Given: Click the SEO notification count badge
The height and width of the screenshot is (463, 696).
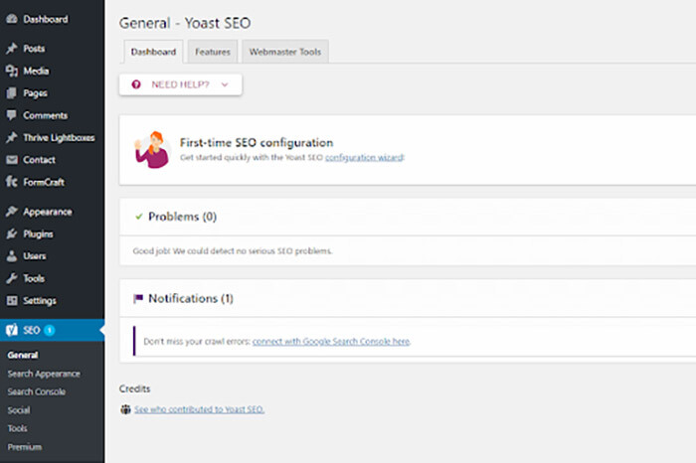Looking at the screenshot, I should pyautogui.click(x=50, y=330).
